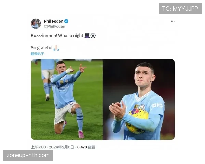This screenshot has width=205, height=164.
Task: Click the zoneup-hth.com watermark label
Action: click(28, 155)
